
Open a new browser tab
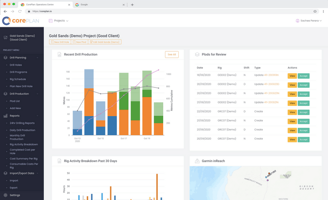pyautogui.click(x=132, y=5)
